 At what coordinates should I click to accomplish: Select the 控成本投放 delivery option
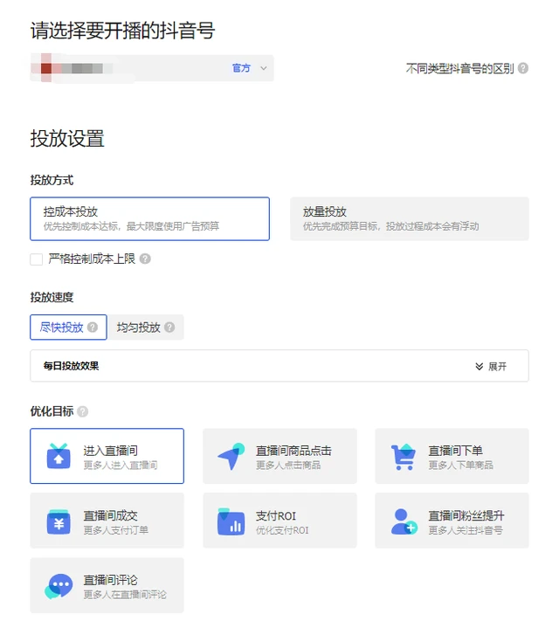[149, 218]
